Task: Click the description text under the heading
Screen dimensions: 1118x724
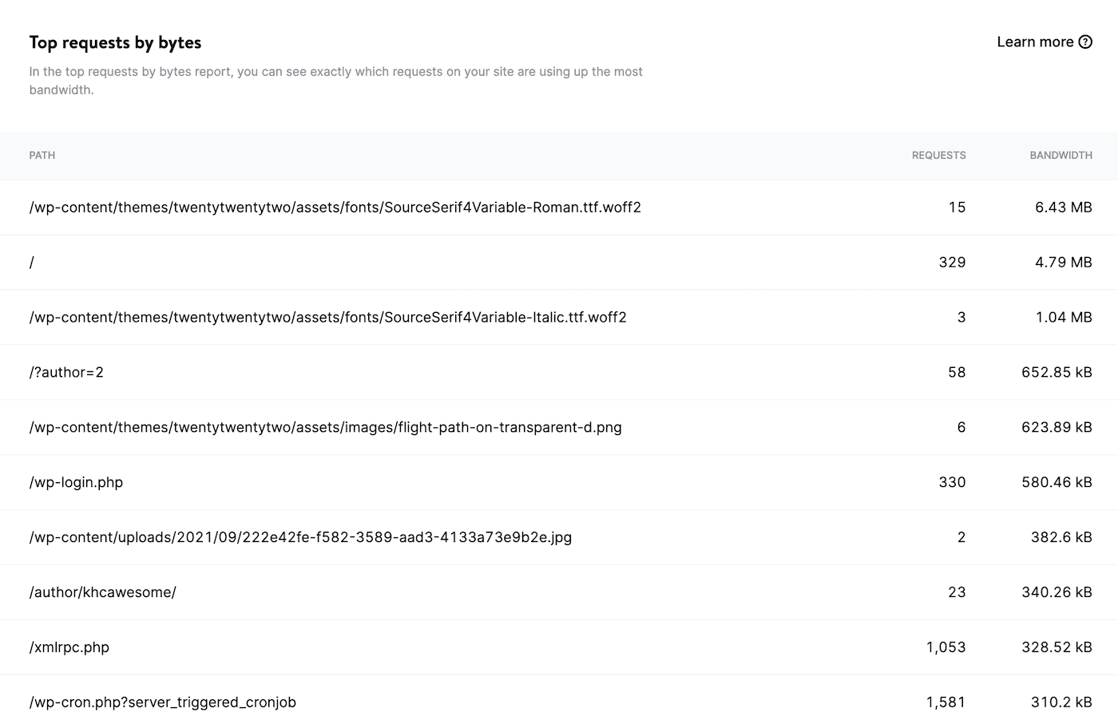Action: point(336,80)
